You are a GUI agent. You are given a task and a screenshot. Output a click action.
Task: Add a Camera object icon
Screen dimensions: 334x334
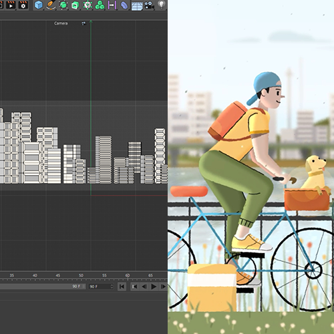pyautogui.click(x=149, y=5)
